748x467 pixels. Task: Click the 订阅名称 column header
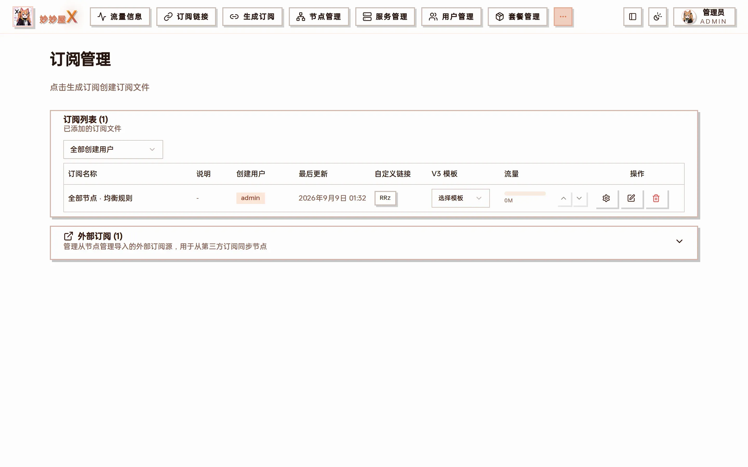[x=83, y=174]
